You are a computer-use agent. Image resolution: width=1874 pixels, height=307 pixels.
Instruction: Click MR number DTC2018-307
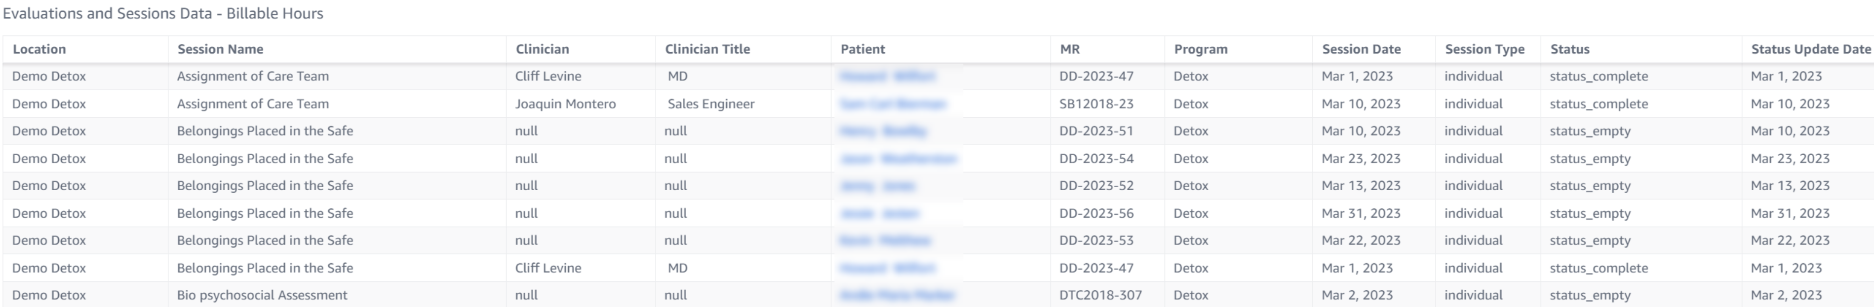coord(1101,295)
